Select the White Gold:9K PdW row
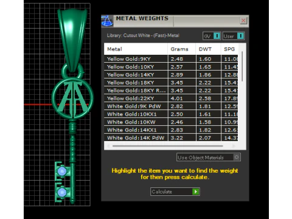 [171, 106]
